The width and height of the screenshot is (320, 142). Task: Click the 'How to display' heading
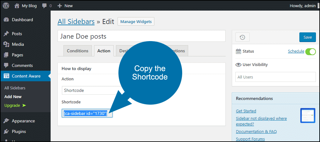pyautogui.click(x=76, y=69)
